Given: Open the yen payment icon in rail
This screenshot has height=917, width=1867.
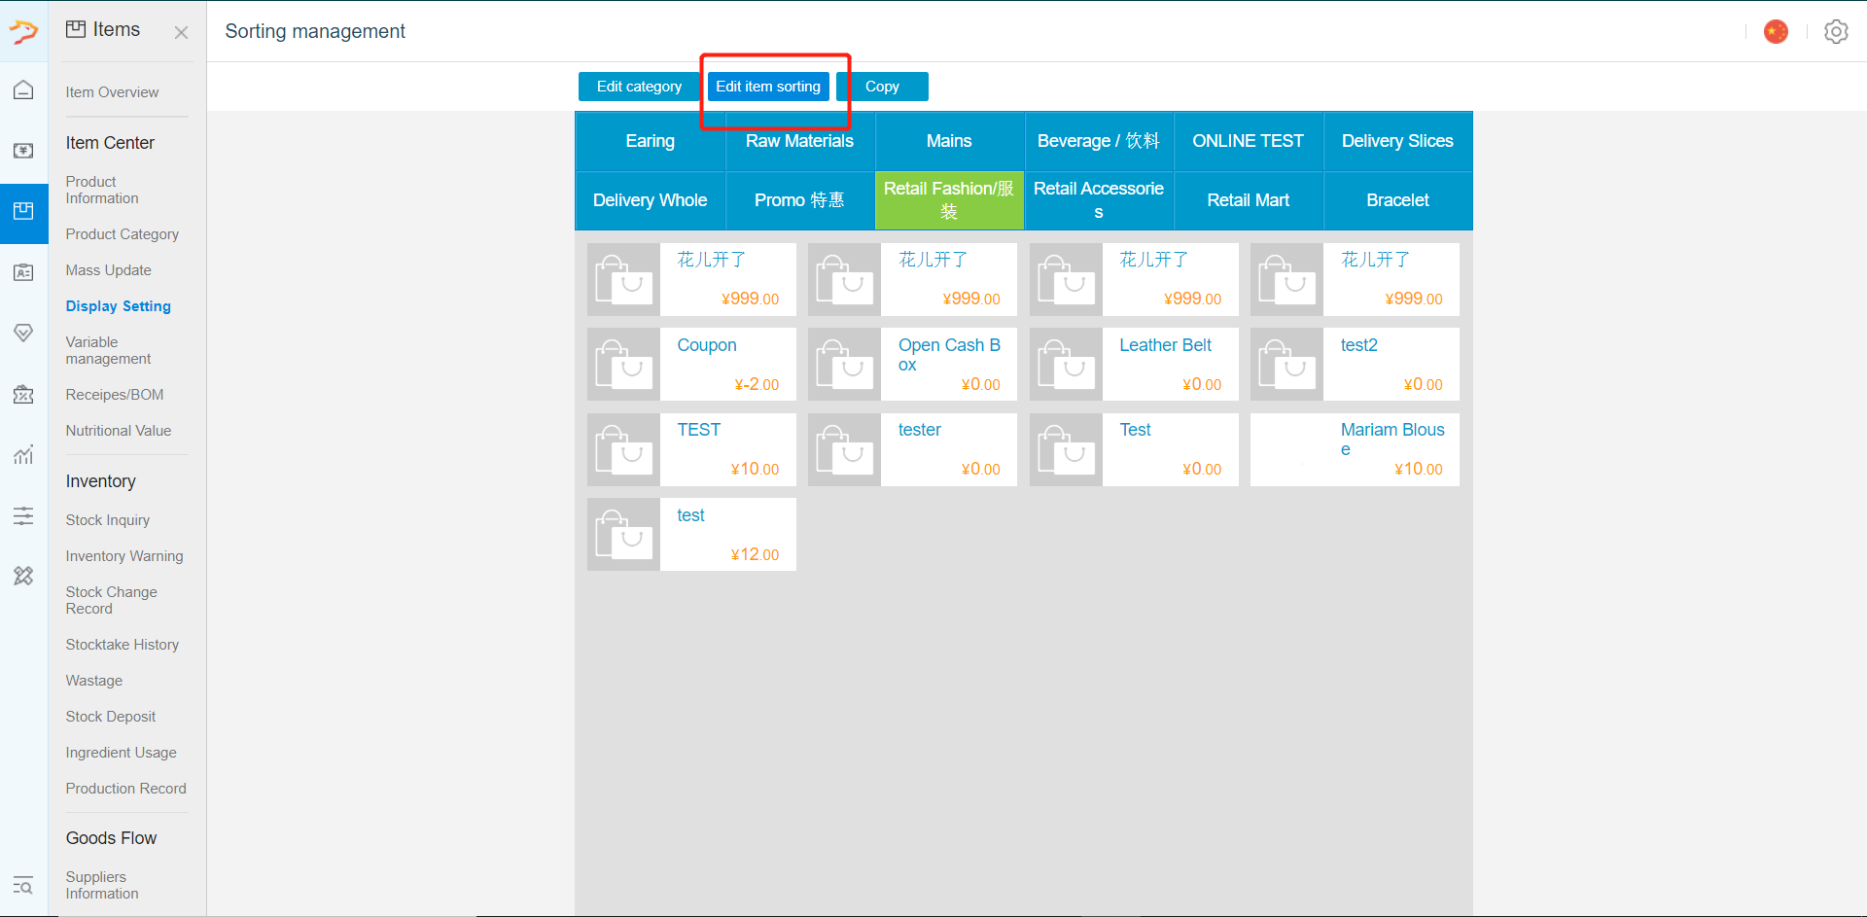Looking at the screenshot, I should tap(23, 151).
